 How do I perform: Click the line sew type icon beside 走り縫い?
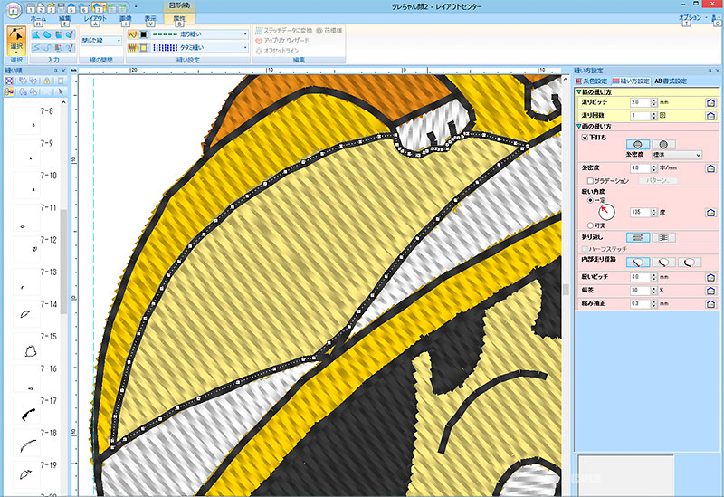click(131, 33)
